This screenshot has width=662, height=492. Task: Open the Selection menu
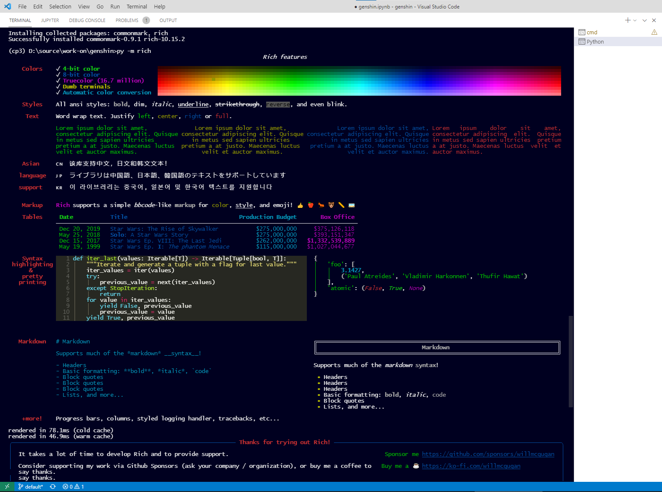[60, 6]
